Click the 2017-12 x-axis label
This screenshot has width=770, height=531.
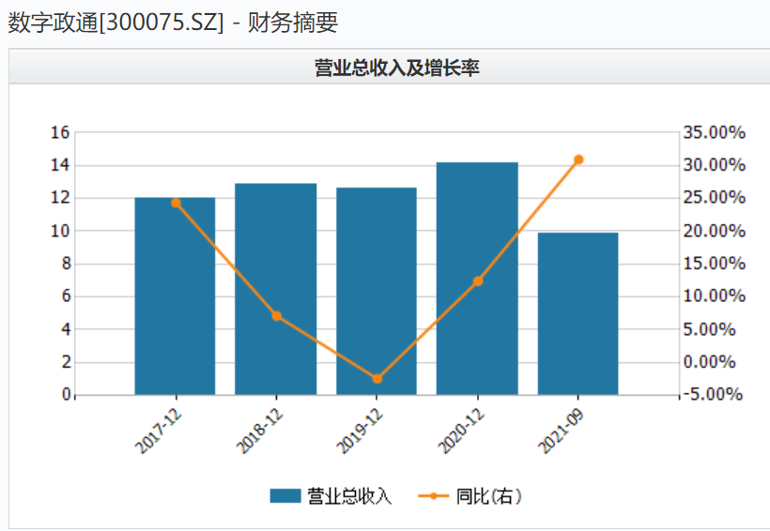coord(158,432)
